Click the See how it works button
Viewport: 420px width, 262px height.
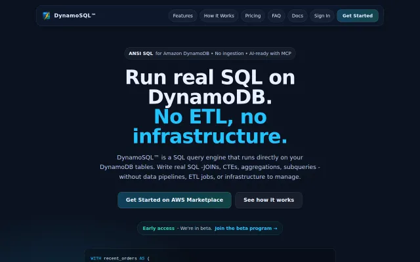tap(268, 200)
